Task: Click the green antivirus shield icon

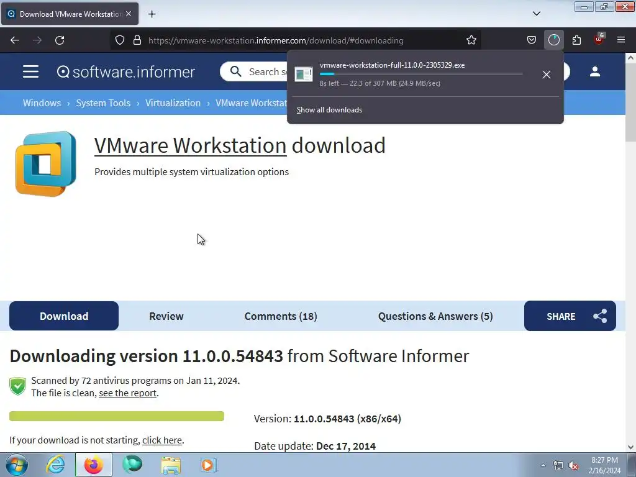Action: [18, 386]
